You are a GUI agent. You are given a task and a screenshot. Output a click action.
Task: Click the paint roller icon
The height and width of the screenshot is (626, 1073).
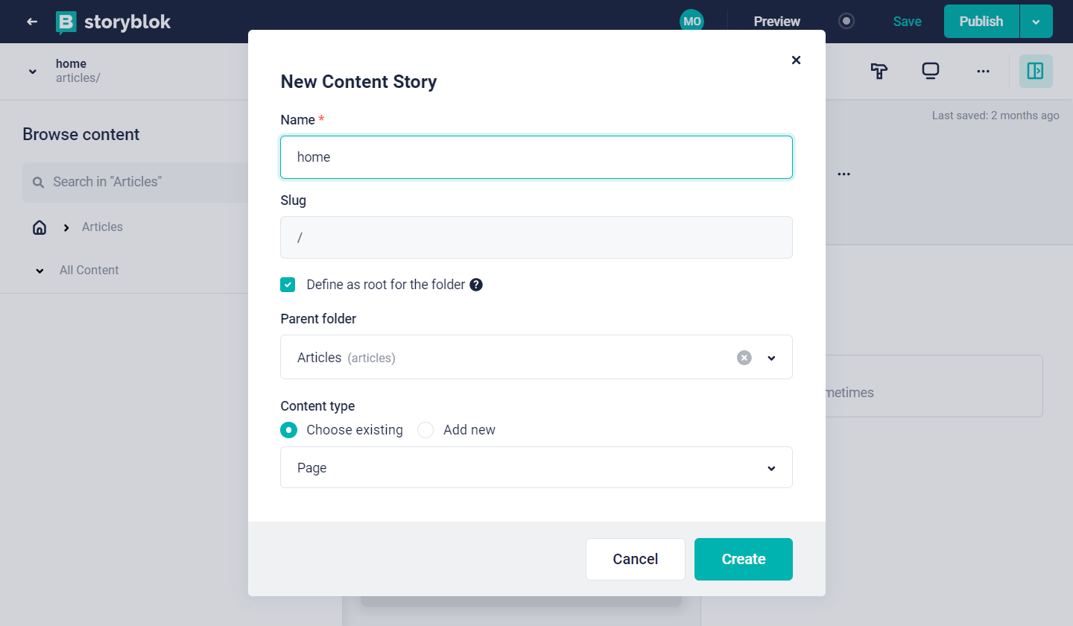(x=879, y=71)
